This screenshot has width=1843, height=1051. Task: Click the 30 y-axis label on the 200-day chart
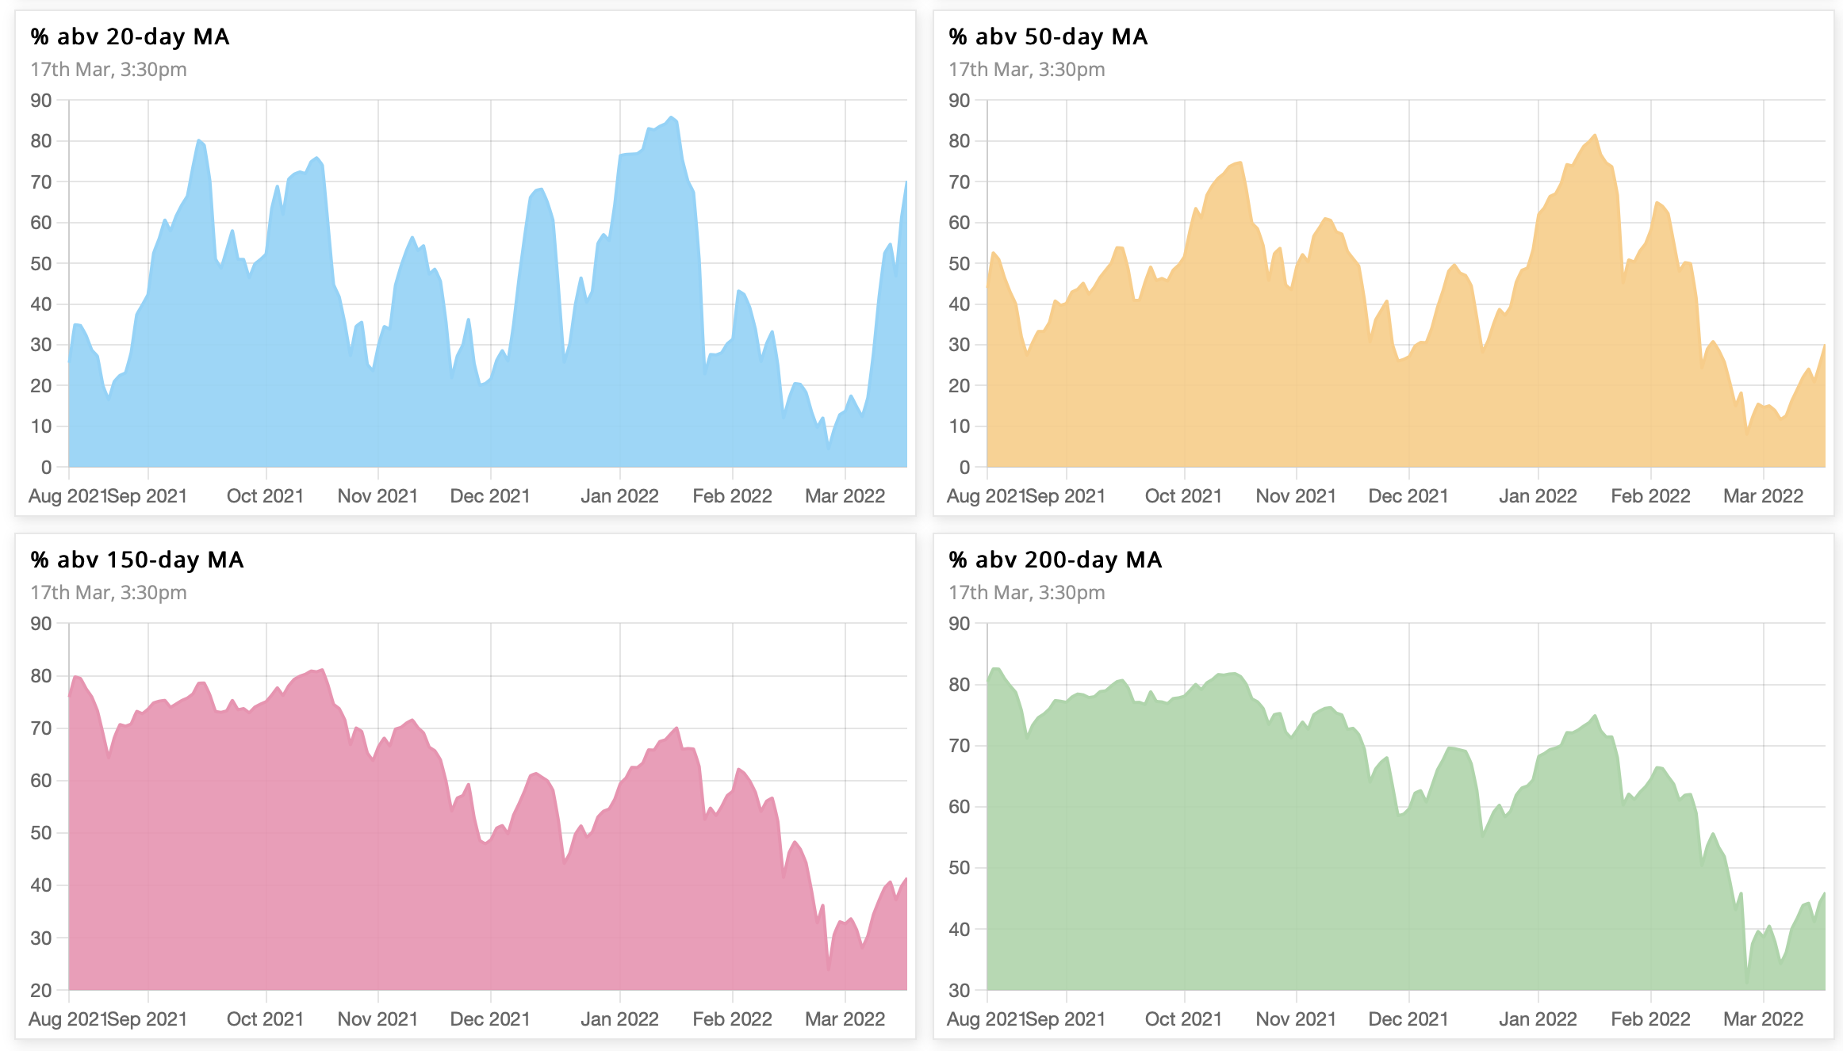tap(959, 990)
